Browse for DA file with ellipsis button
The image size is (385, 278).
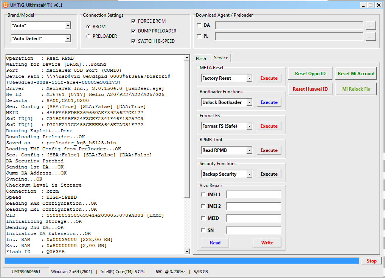point(371,25)
